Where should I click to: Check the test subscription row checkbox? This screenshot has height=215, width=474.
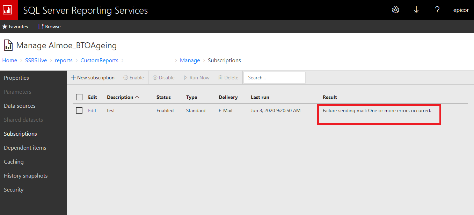pyautogui.click(x=79, y=110)
